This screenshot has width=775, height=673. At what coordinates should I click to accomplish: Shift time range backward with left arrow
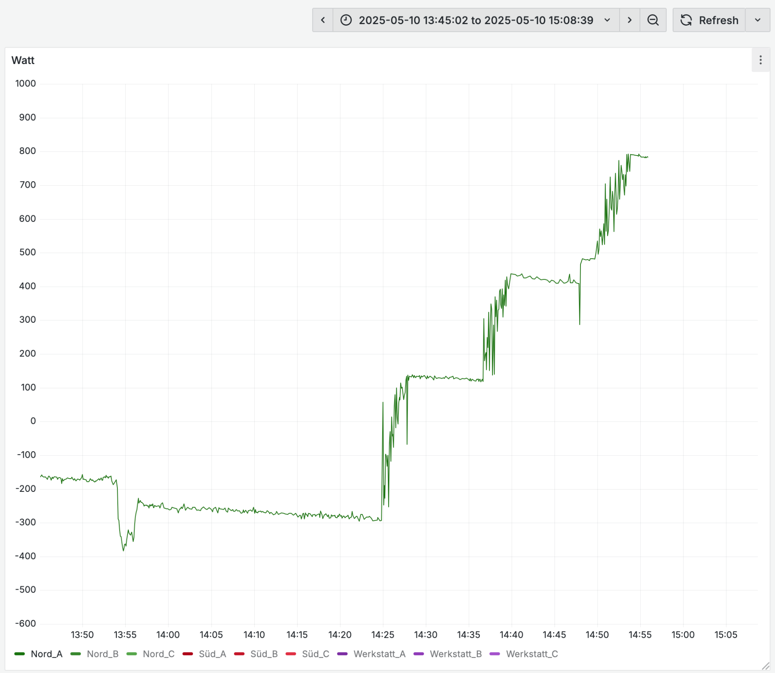coord(323,20)
